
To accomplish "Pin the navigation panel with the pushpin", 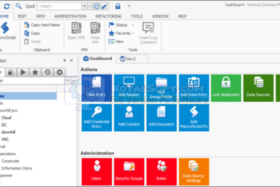I will coord(65,60).
